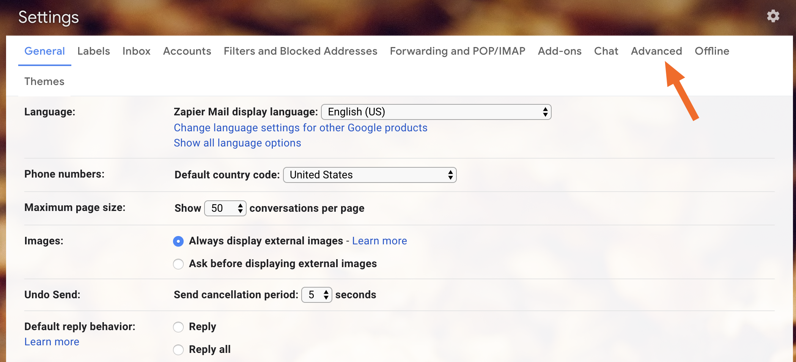
Task: Open Filters and Blocked Addresses tab
Action: pos(300,51)
